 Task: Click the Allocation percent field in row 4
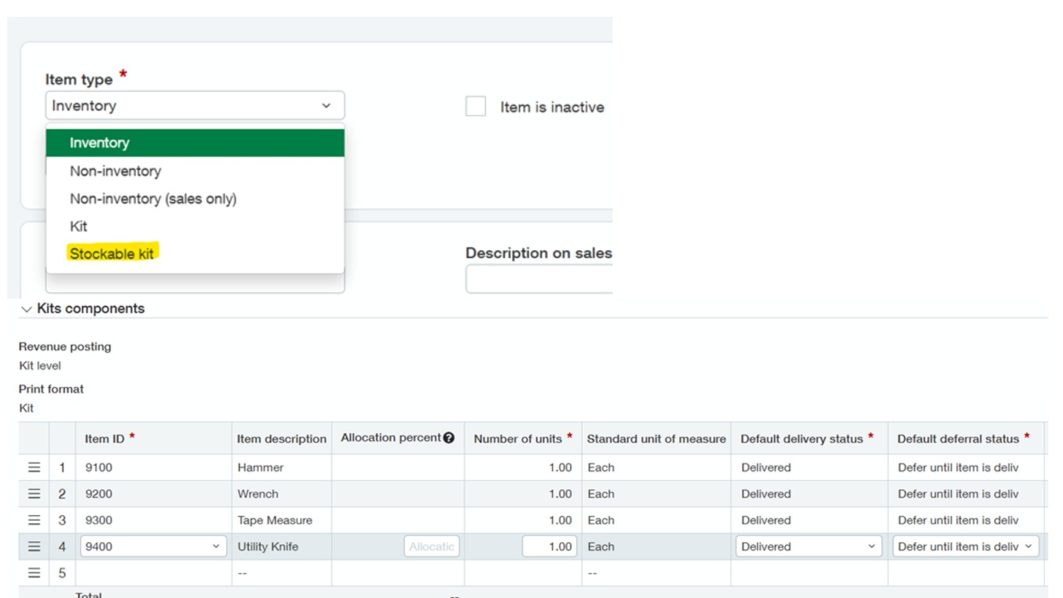tap(431, 546)
